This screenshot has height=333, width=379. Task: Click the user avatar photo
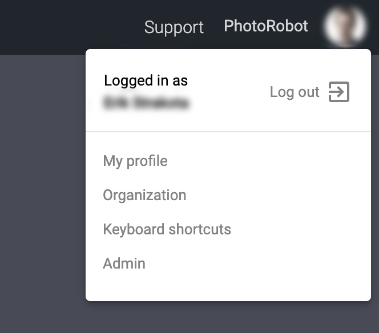(x=345, y=26)
